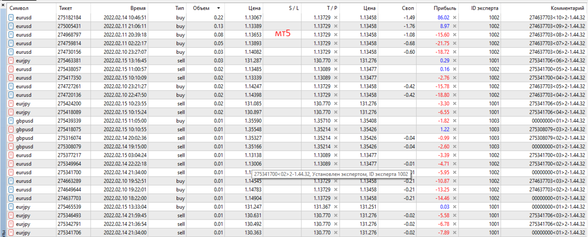Click profit value -6.55

444,112
